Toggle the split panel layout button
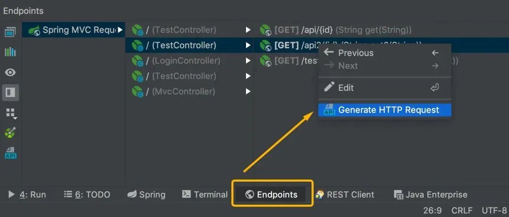The height and width of the screenshot is (217, 509). pos(10,92)
